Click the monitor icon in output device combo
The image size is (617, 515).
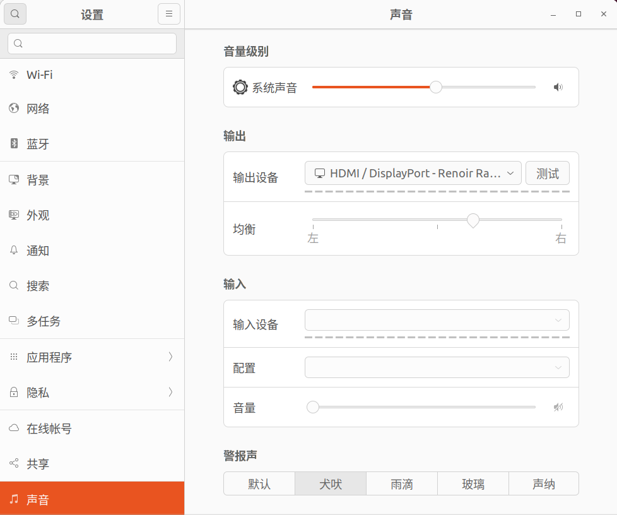(319, 173)
